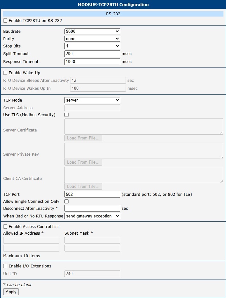Viewport: 226px width, 298px height.
Task: Click the MODBUS-TCP2RTU Configuration title
Action: point(113,4)
